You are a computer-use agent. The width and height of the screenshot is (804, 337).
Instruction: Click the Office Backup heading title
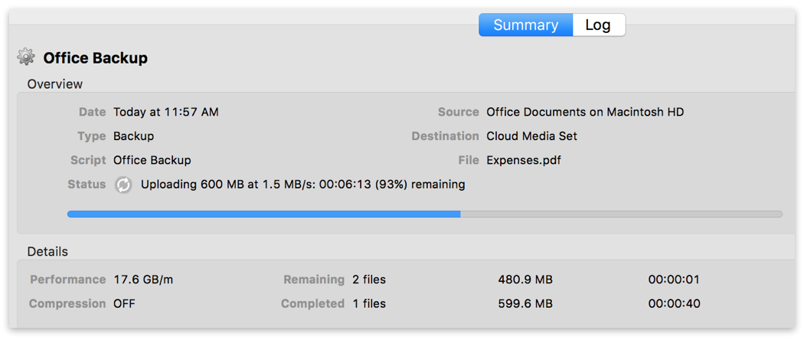pyautogui.click(x=96, y=57)
